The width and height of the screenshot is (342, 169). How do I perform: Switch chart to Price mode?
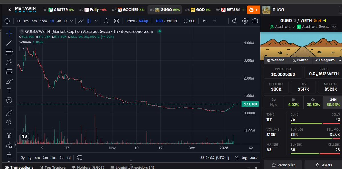click(x=131, y=21)
